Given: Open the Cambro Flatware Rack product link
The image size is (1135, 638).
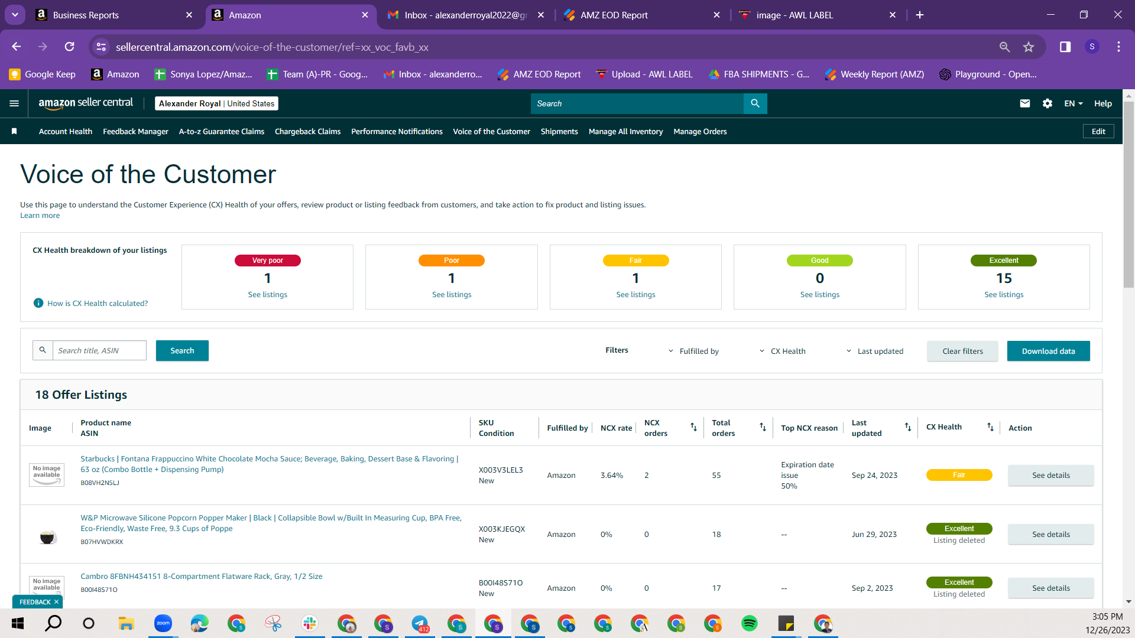Looking at the screenshot, I should pos(202,576).
